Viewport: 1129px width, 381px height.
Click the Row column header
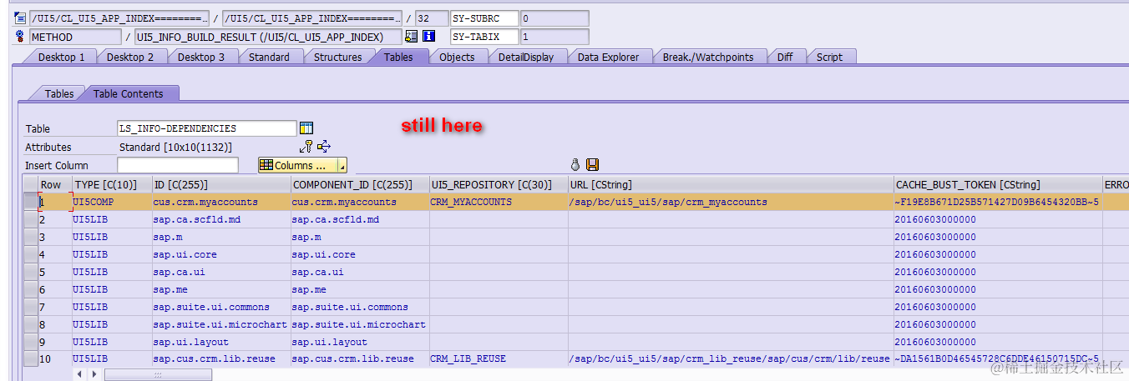[54, 184]
